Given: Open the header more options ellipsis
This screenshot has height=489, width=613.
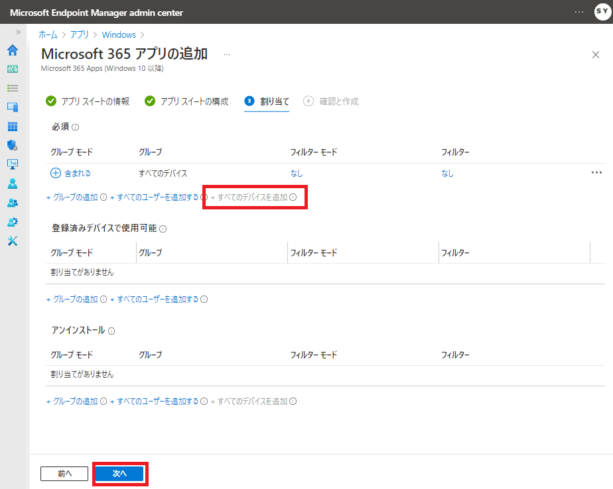Looking at the screenshot, I should point(579,12).
